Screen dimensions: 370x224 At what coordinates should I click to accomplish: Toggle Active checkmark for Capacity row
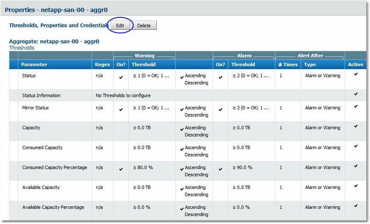coord(356,126)
